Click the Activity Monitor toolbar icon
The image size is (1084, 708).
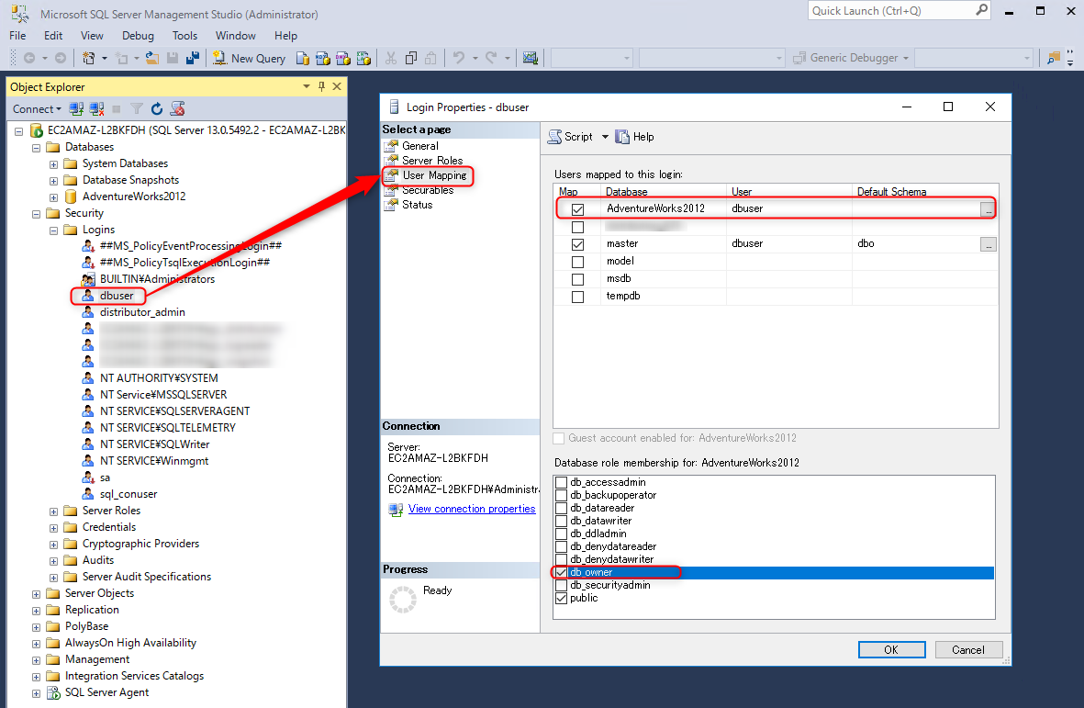coord(531,58)
